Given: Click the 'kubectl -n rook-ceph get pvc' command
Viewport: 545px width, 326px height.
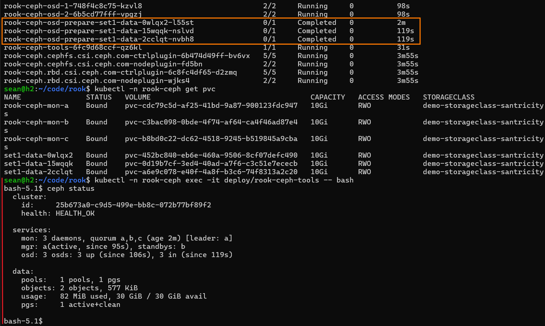Looking at the screenshot, I should pyautogui.click(x=155, y=89).
